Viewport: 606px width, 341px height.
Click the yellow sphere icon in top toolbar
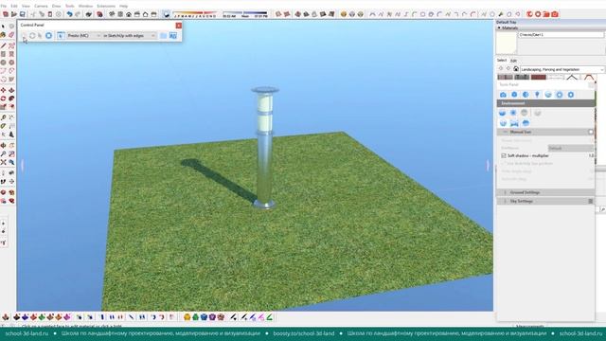(344, 14)
